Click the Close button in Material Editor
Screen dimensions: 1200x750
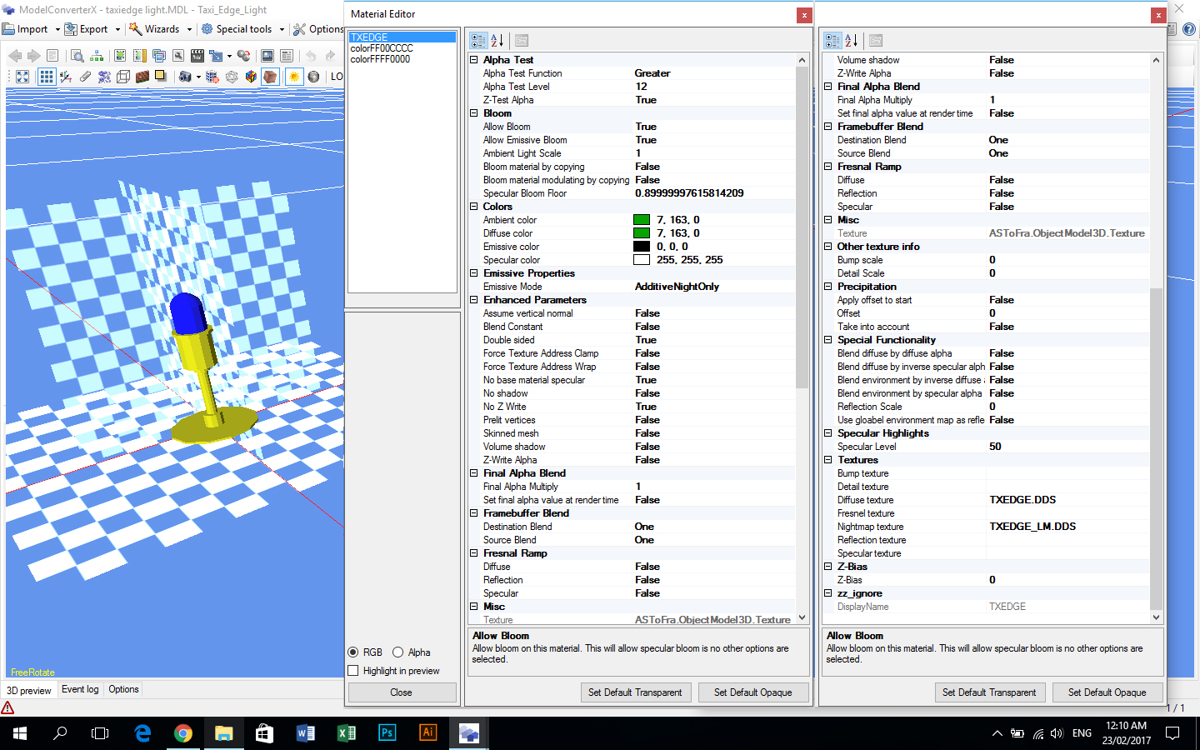tap(401, 692)
